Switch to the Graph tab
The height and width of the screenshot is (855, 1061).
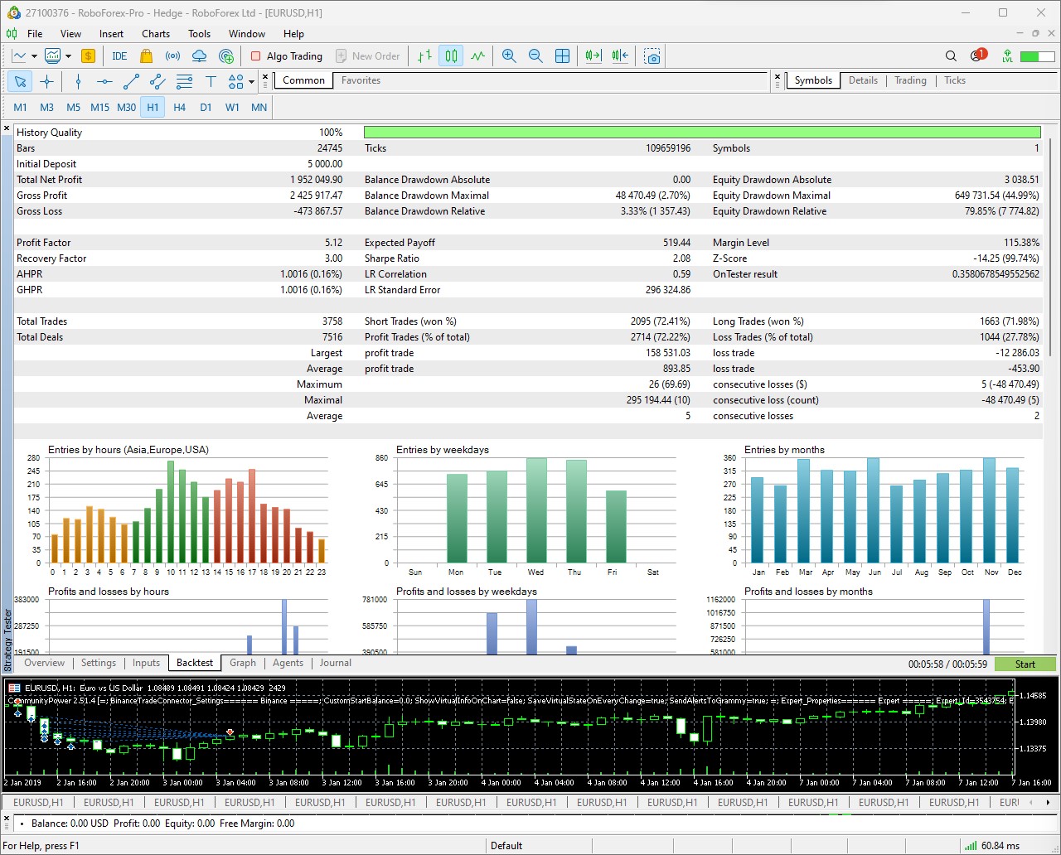(x=243, y=663)
